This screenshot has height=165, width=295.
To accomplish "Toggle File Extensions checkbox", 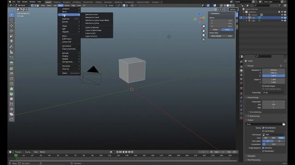I will click(x=263, y=128).
